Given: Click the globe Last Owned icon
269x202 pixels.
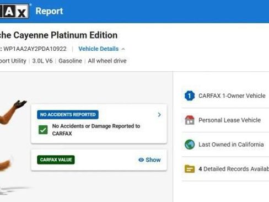Looking at the screenshot, I should click(x=190, y=145).
